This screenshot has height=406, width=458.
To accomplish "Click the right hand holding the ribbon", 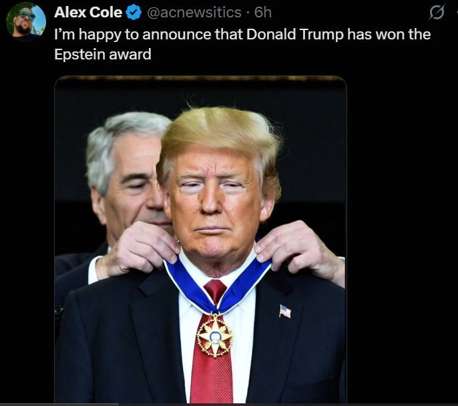I will click(x=299, y=250).
